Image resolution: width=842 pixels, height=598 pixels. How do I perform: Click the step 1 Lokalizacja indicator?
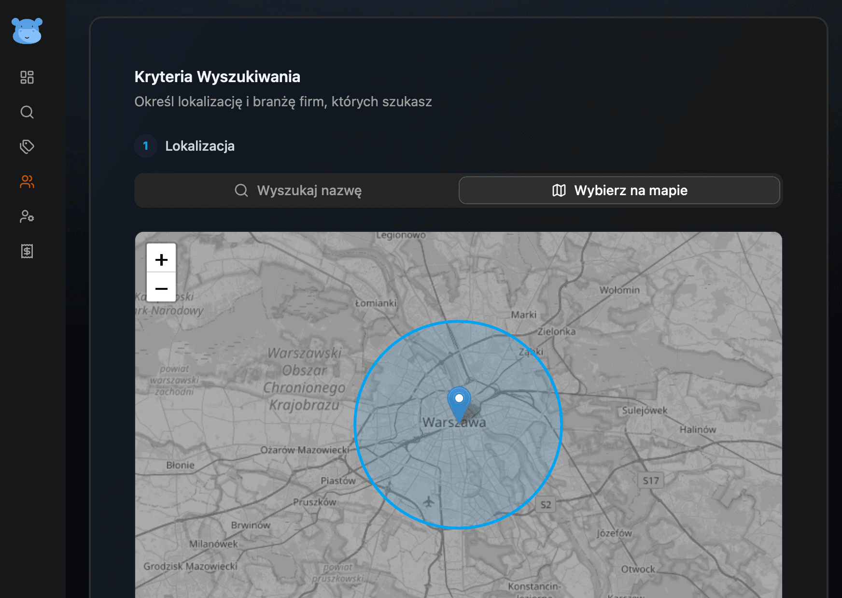145,146
